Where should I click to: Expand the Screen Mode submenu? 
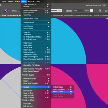pyautogui.click(x=36, y=22)
